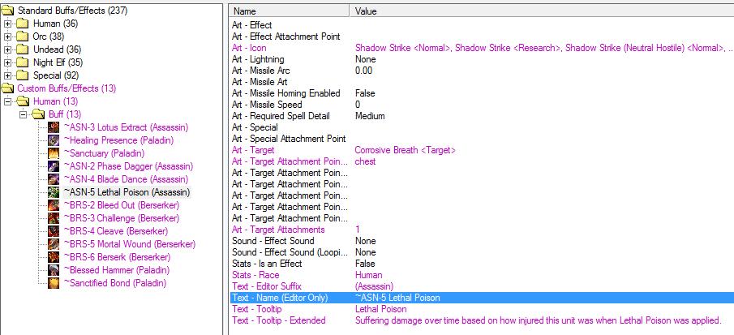This screenshot has width=734, height=335.
Task: Select the Text - Tooltip - Extended row
Action: pyautogui.click(x=482, y=320)
